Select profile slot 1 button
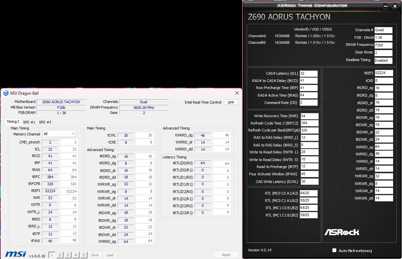 (x=52, y=255)
